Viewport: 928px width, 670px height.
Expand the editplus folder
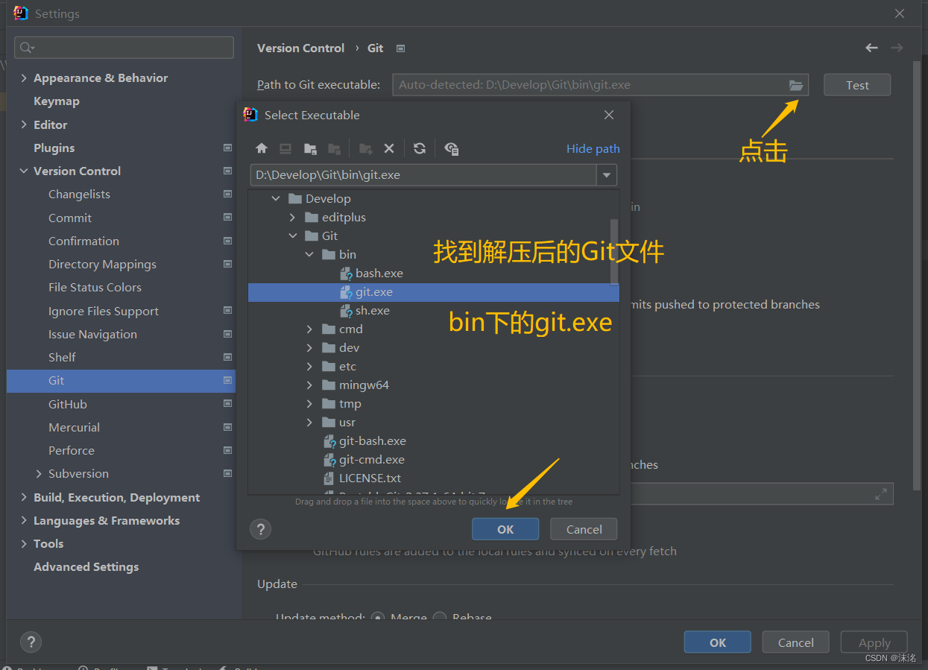click(293, 217)
